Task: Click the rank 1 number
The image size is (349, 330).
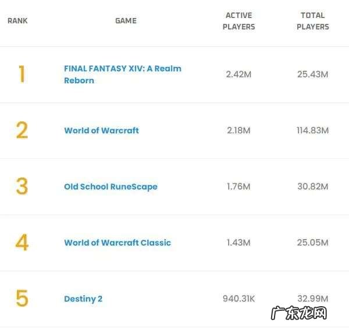Action: click(22, 74)
